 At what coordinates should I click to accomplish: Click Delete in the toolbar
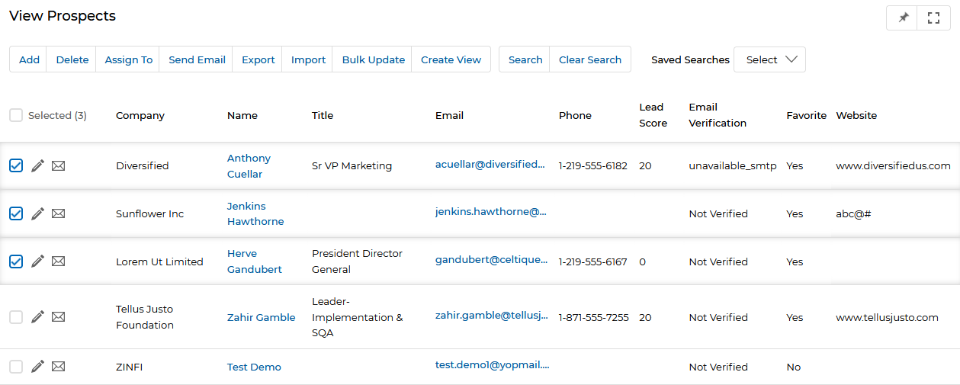coord(72,59)
